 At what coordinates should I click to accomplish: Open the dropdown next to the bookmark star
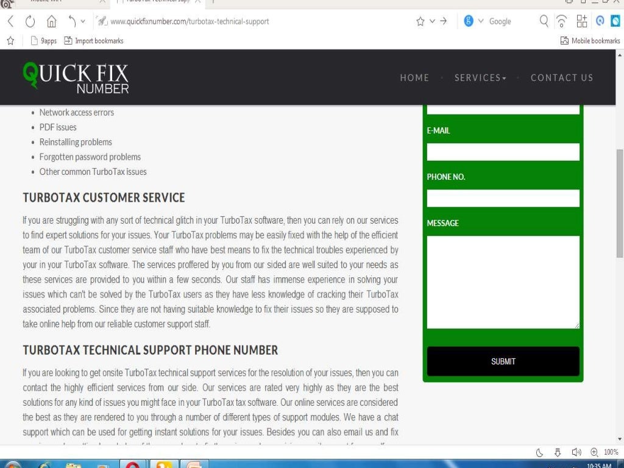pos(432,21)
